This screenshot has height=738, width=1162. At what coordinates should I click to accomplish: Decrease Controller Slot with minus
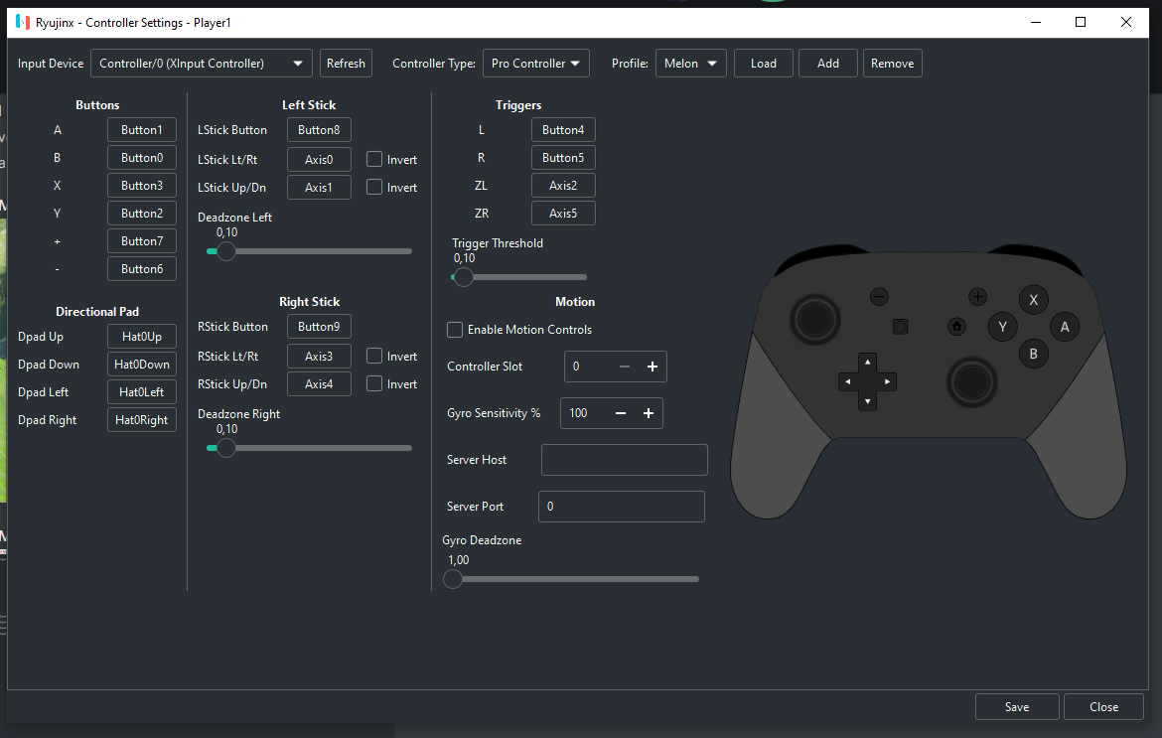pyautogui.click(x=624, y=367)
